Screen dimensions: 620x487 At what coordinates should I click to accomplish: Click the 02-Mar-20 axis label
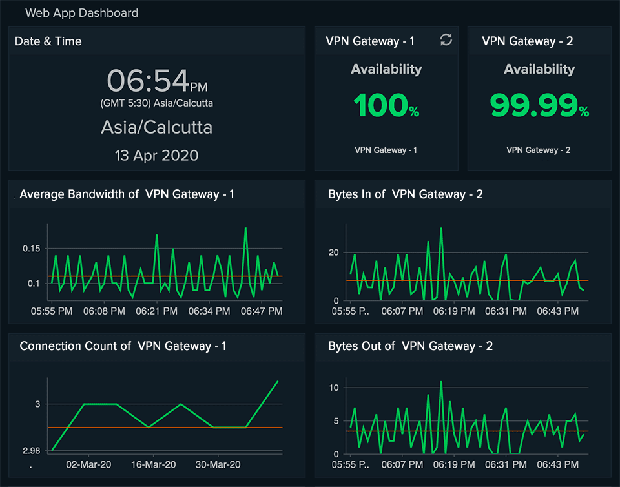tap(88, 464)
